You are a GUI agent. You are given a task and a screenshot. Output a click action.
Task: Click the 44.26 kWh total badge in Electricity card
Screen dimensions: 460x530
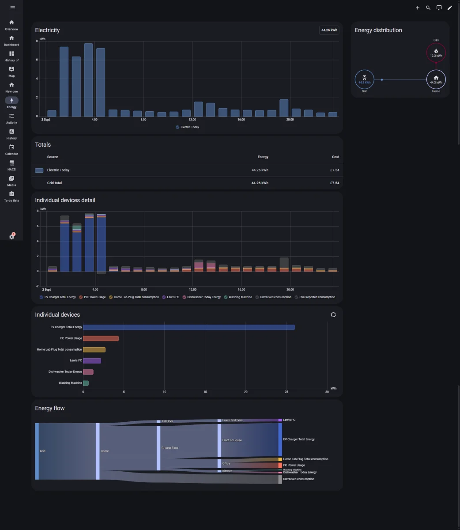tap(329, 30)
